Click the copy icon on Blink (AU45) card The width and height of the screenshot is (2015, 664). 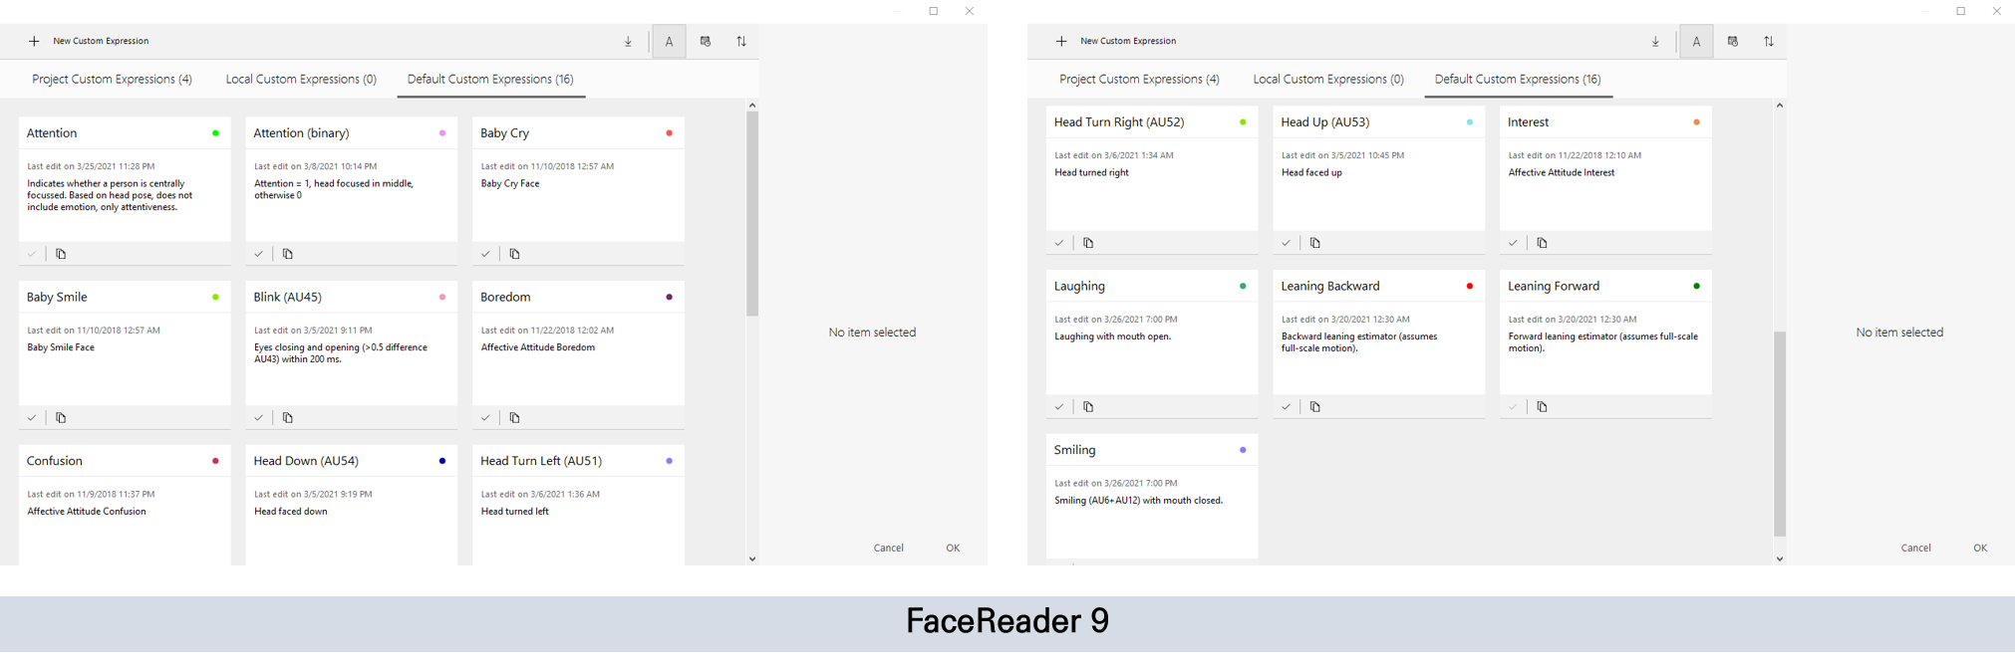pos(288,418)
